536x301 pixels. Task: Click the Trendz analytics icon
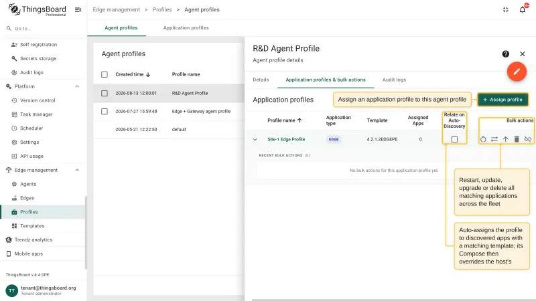click(x=9, y=239)
